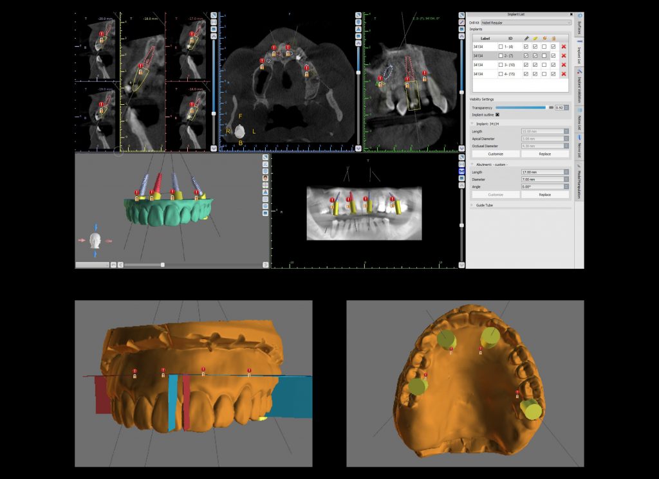Expand the Guide Tube section
Image resolution: width=659 pixels, height=479 pixels.
[x=473, y=205]
